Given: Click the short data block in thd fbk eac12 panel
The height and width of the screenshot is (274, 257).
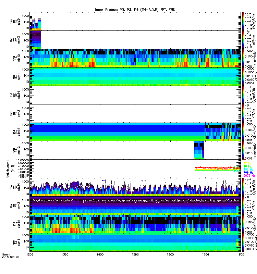Looking at the screenshot, I should click(x=199, y=151).
